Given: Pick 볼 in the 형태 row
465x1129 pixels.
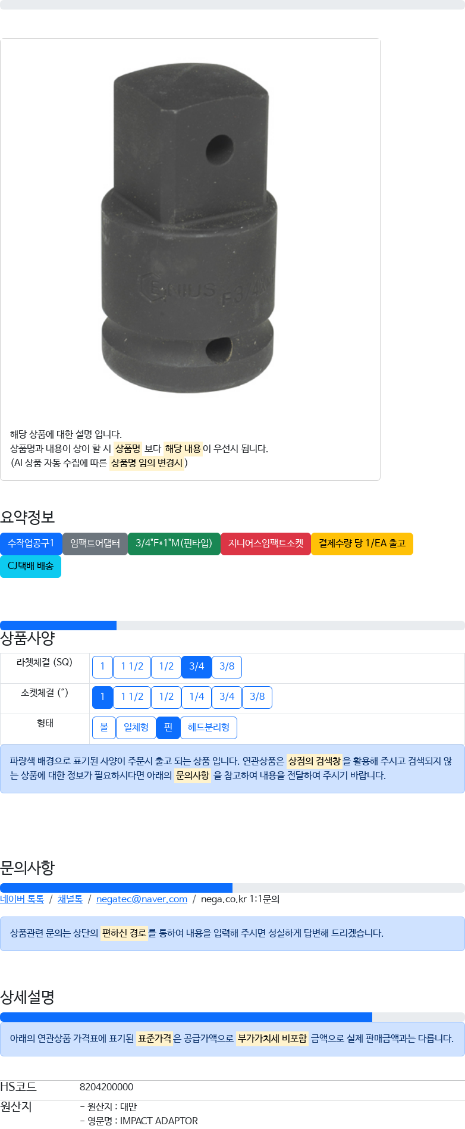Looking at the screenshot, I should tap(104, 727).
